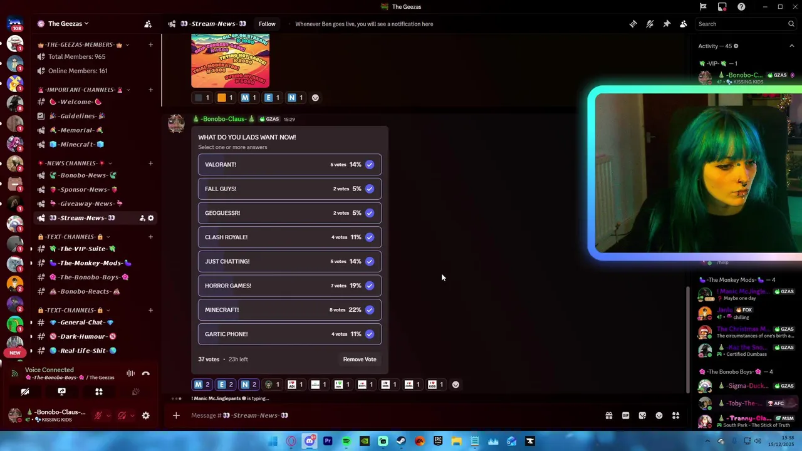Disconnect from voice call

[146, 374]
